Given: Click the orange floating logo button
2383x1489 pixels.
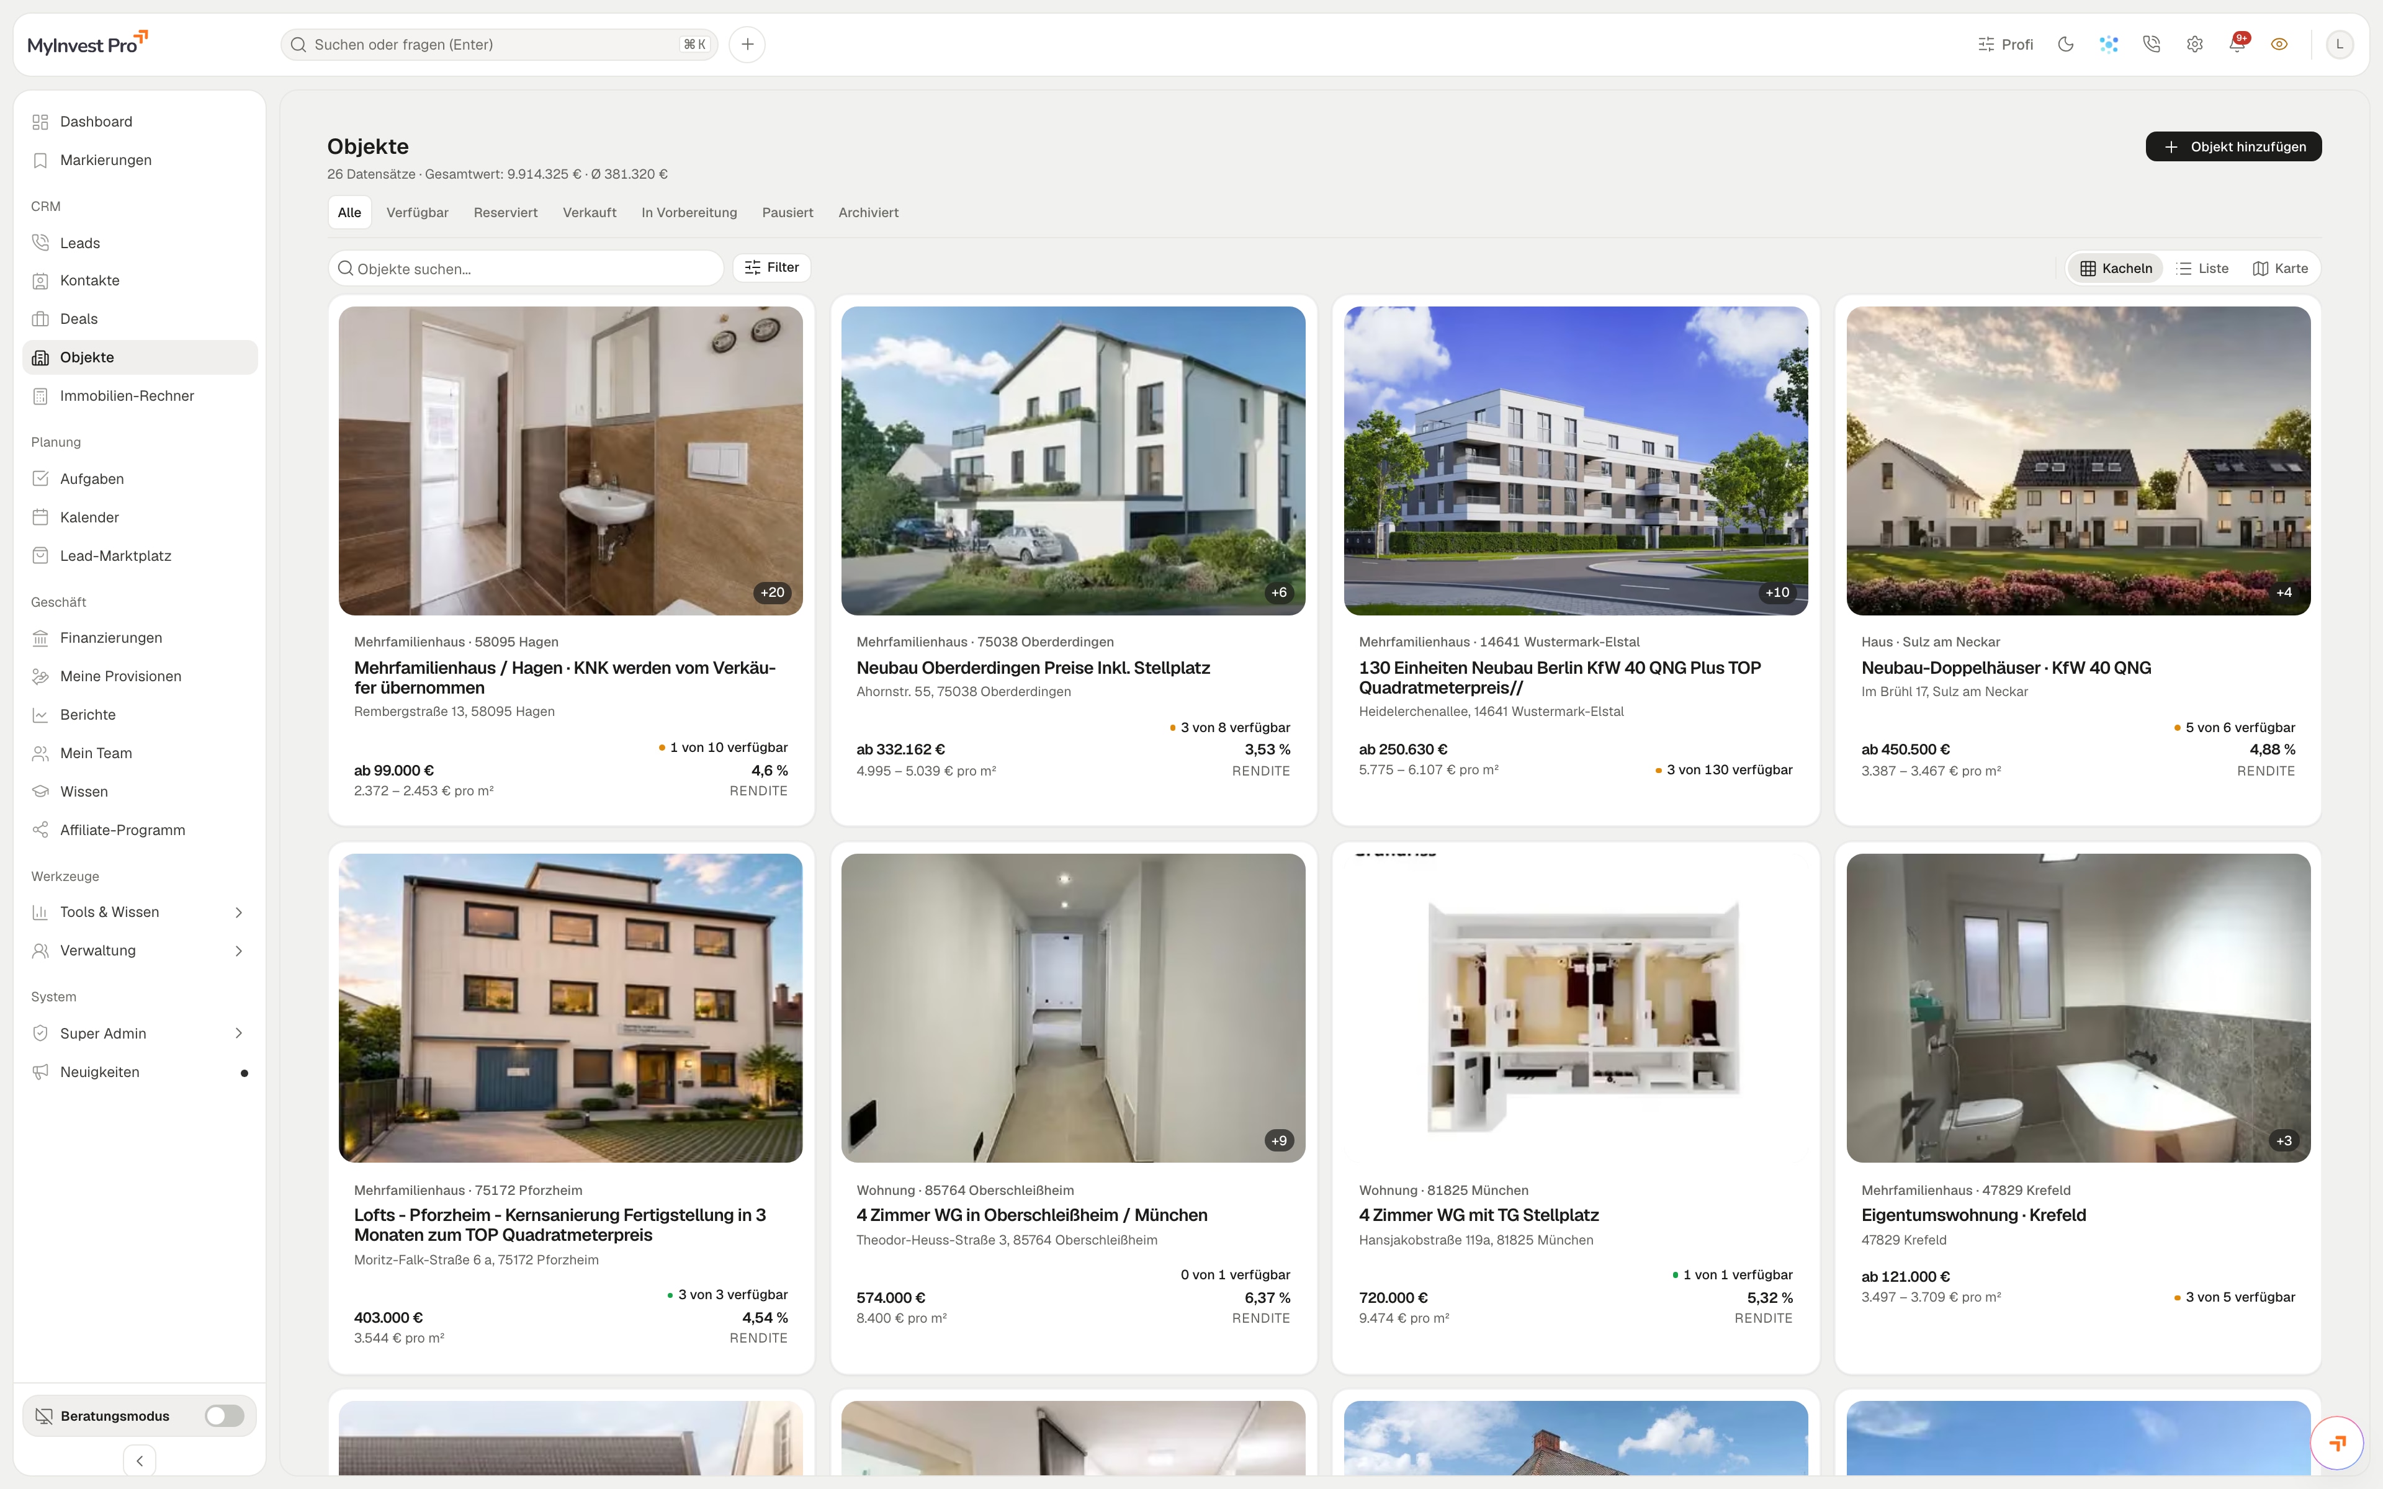Looking at the screenshot, I should click(2336, 1444).
